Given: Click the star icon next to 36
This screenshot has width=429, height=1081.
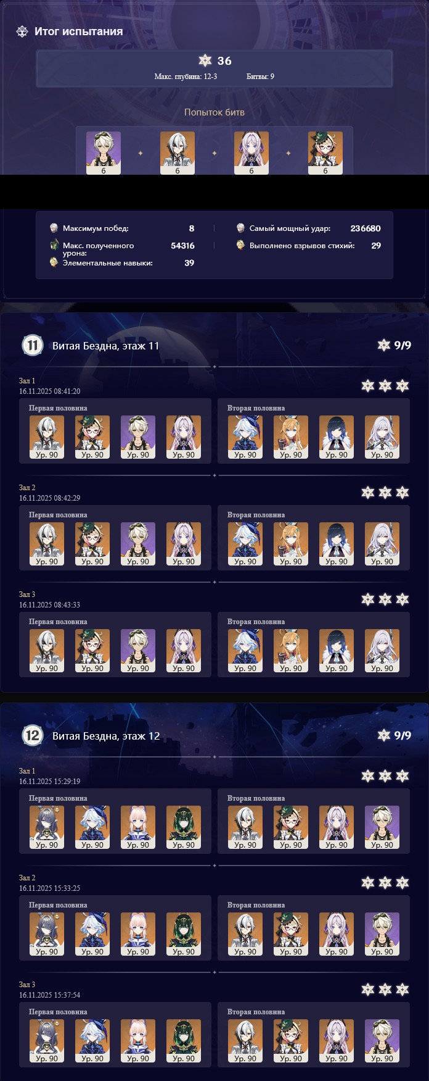Looking at the screenshot, I should 205,60.
